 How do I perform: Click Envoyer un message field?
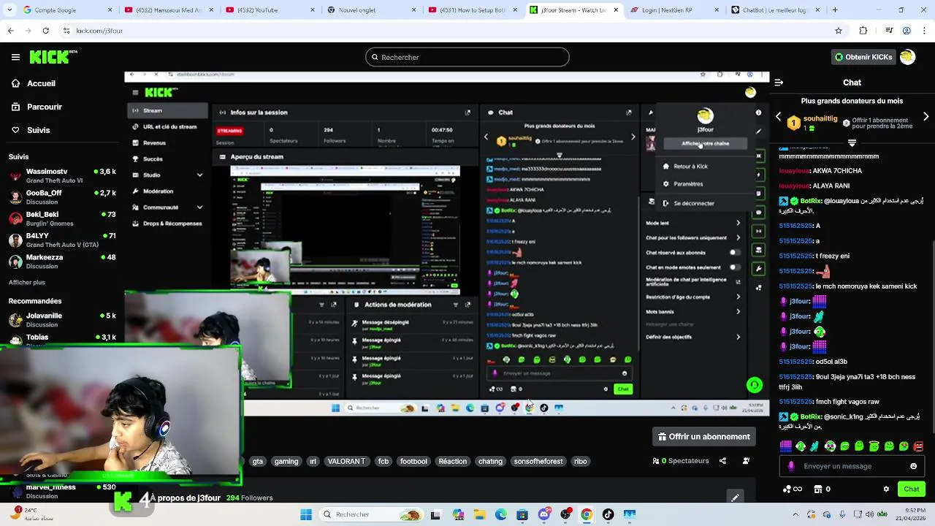[852, 466]
